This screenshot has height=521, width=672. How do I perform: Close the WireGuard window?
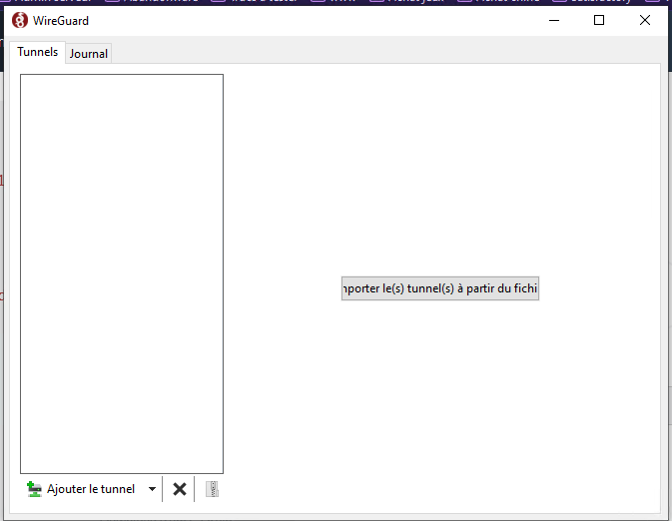(x=645, y=20)
